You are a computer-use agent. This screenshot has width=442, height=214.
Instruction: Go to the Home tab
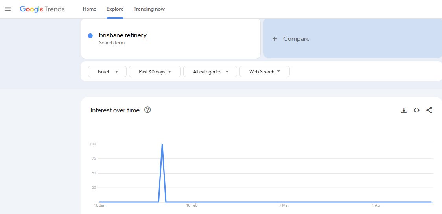[90, 9]
